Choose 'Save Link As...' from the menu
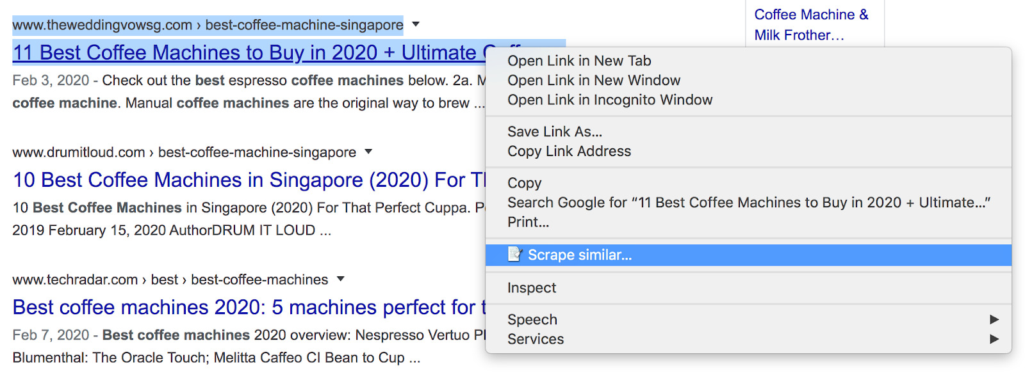The height and width of the screenshot is (380, 1025). pos(555,131)
